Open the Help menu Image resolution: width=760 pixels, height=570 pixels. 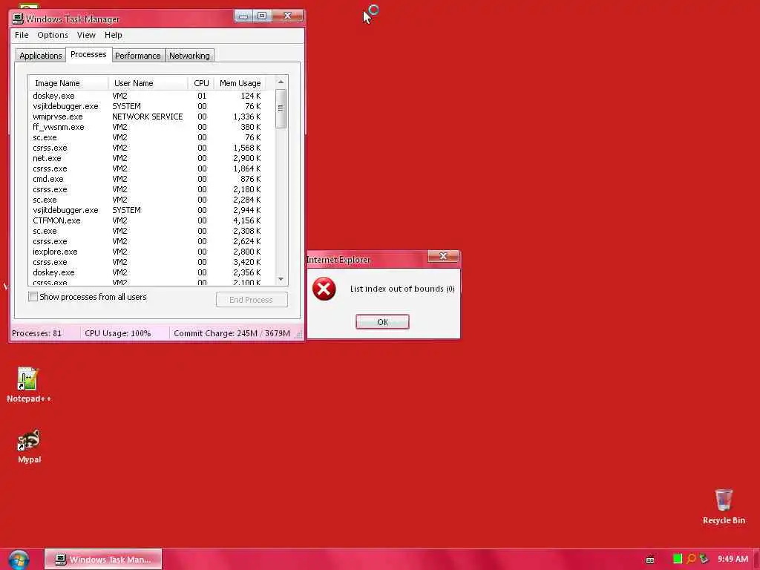(114, 35)
